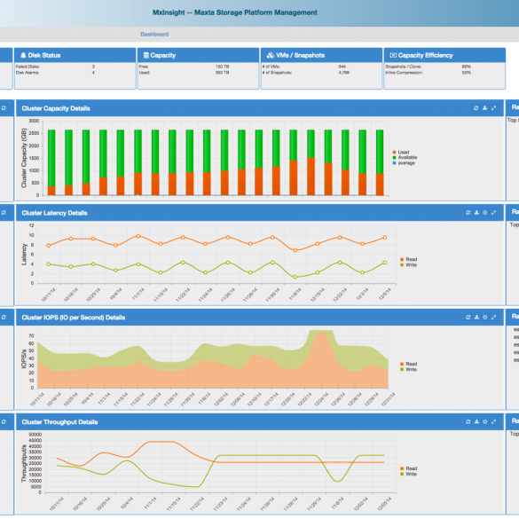Click the # of Snapshots value 4,768
This screenshot has width=519, height=519.
(344, 73)
